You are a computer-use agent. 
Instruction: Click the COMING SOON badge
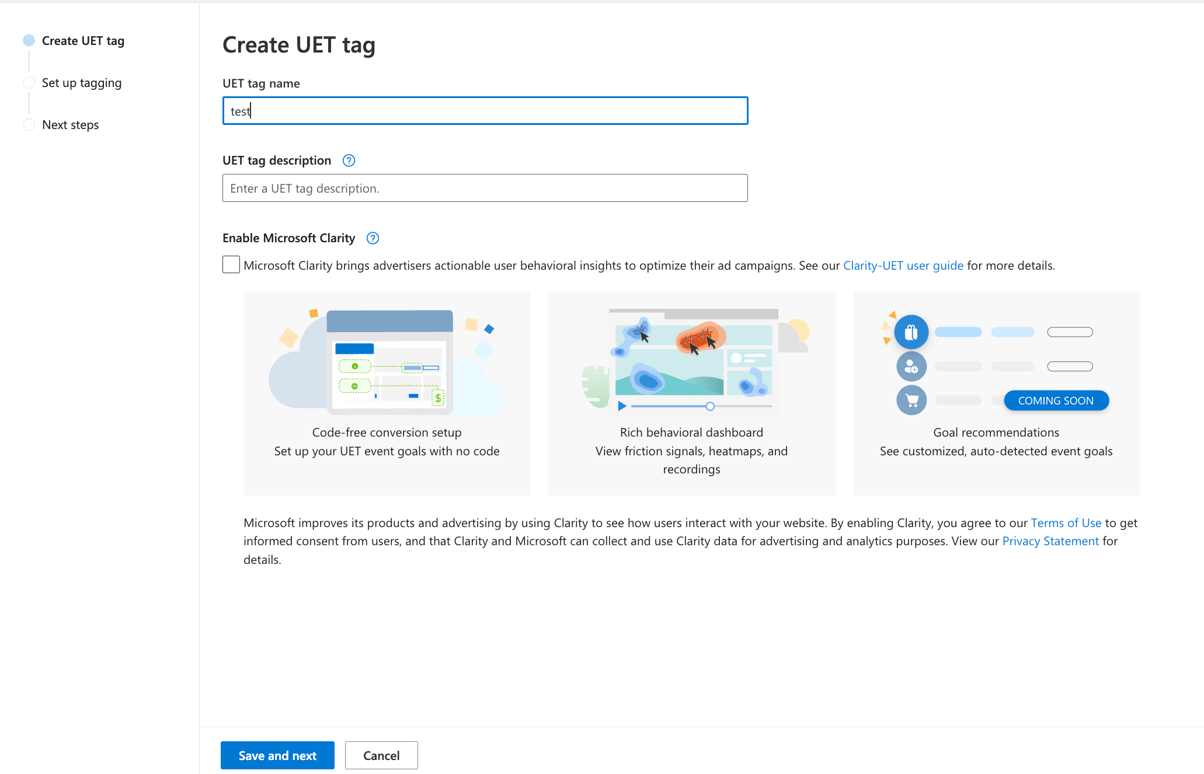click(x=1056, y=400)
